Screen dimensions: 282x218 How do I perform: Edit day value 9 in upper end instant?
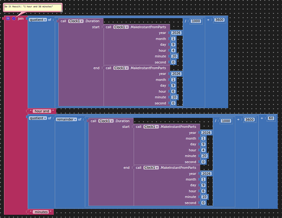coord(173,85)
